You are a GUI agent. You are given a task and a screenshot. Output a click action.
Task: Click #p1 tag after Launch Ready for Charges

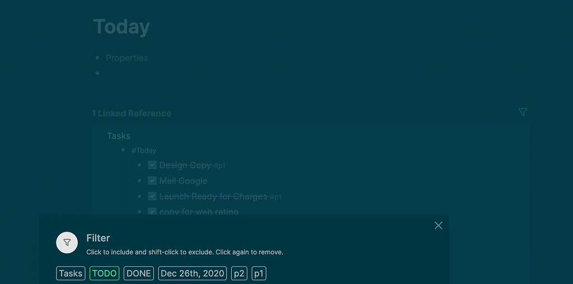point(275,197)
